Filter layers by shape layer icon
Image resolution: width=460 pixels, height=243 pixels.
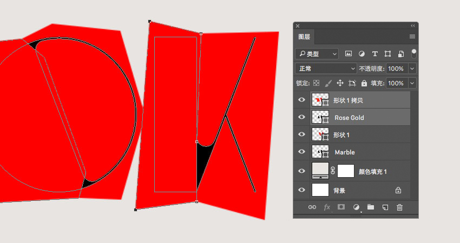point(387,53)
